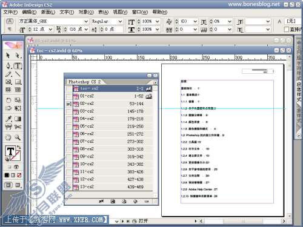
Task: Select the Pen tool
Action: 8,65
